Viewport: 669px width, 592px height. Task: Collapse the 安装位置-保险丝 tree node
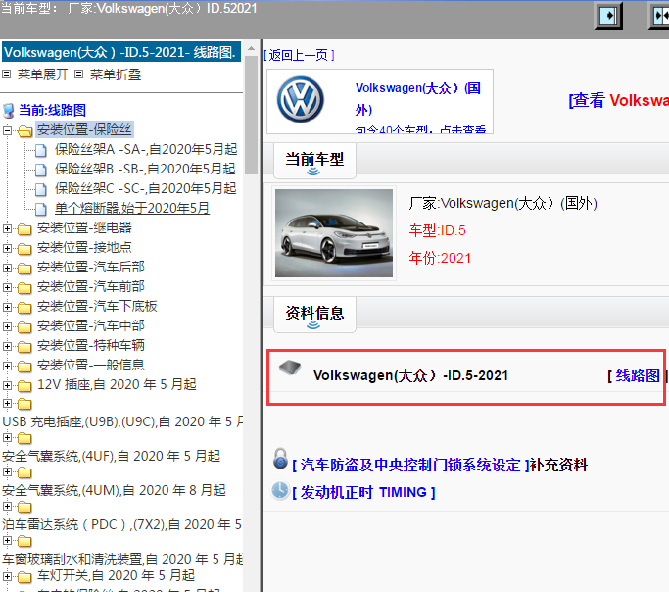coord(7,130)
